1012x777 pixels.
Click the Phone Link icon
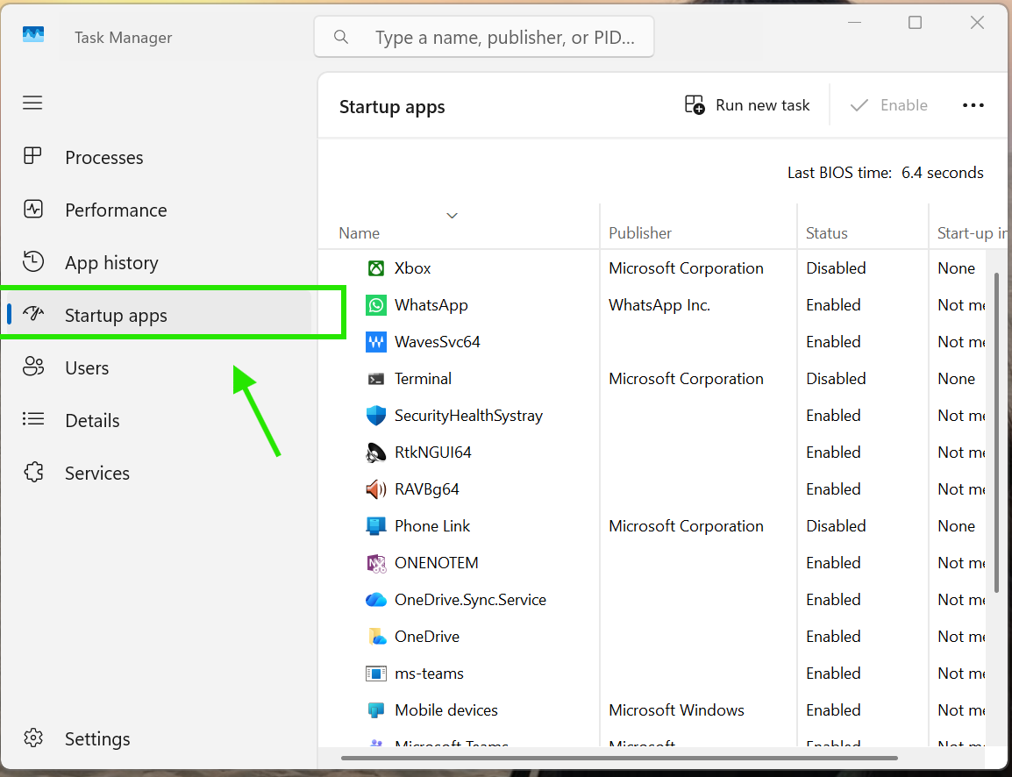[x=375, y=526]
